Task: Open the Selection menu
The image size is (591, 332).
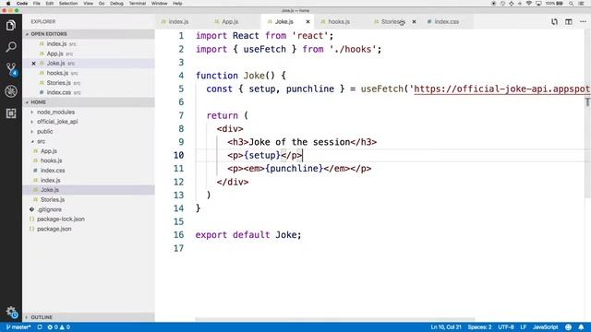Action: 68,4
